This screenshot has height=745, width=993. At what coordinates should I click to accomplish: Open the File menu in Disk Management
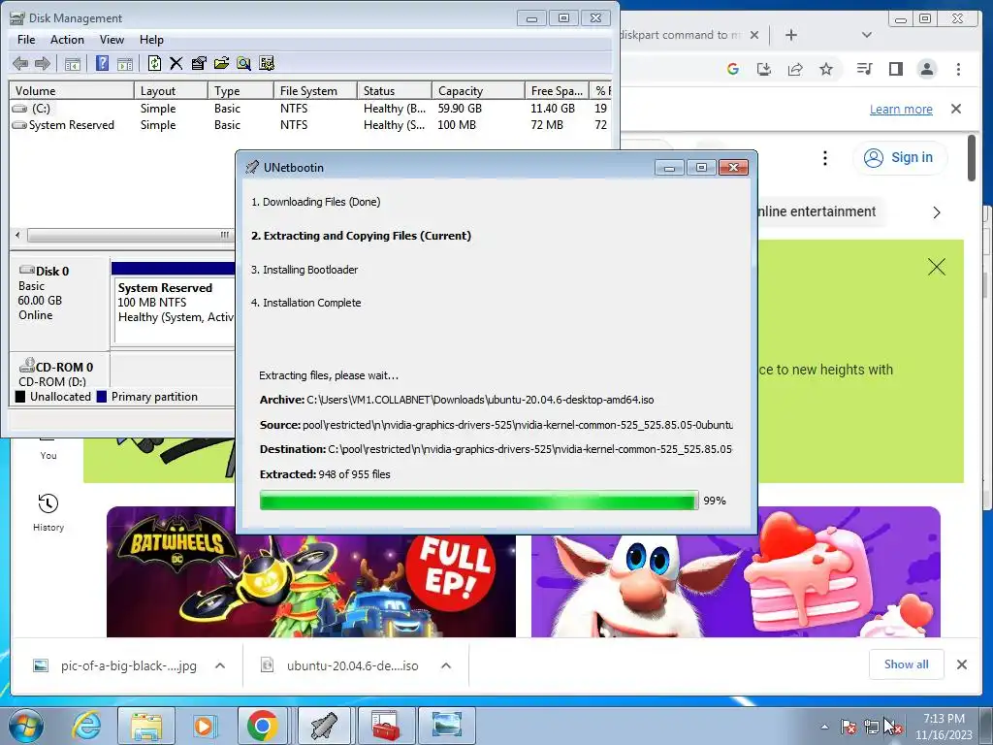click(x=26, y=39)
